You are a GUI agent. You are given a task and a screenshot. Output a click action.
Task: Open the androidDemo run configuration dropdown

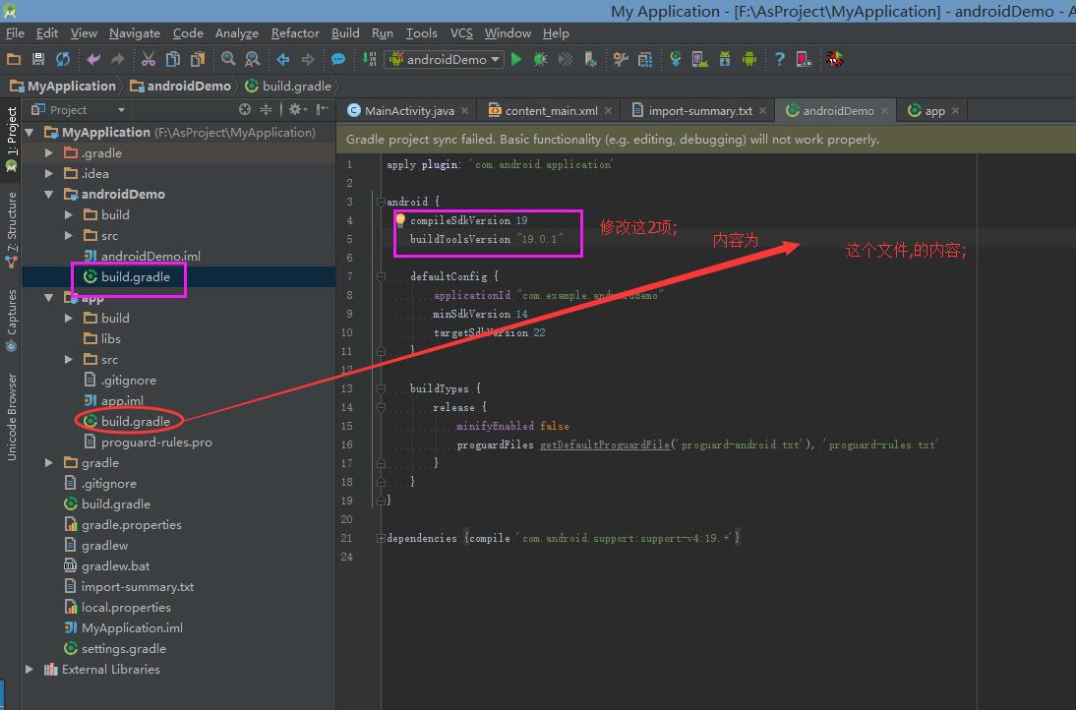click(445, 60)
